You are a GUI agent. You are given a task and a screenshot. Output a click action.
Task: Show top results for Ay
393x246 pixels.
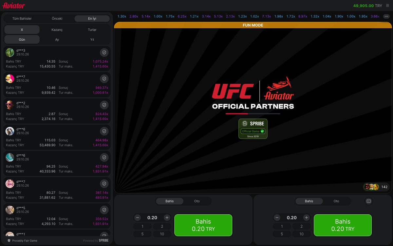(57, 39)
